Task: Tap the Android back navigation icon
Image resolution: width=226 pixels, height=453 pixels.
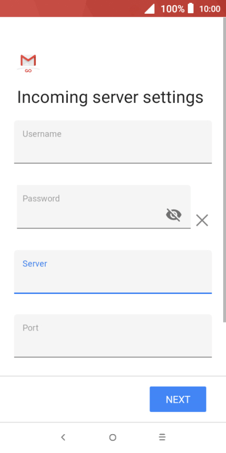Action: [63, 438]
